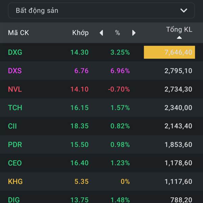
Task: Select CII stock ticker
Action: coord(12,126)
